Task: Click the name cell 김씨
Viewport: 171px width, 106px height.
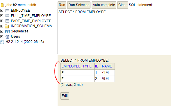Action: click(x=108, y=73)
